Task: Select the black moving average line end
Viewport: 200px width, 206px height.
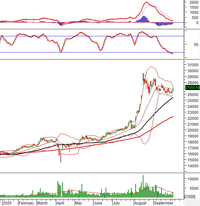Action: tap(172, 98)
